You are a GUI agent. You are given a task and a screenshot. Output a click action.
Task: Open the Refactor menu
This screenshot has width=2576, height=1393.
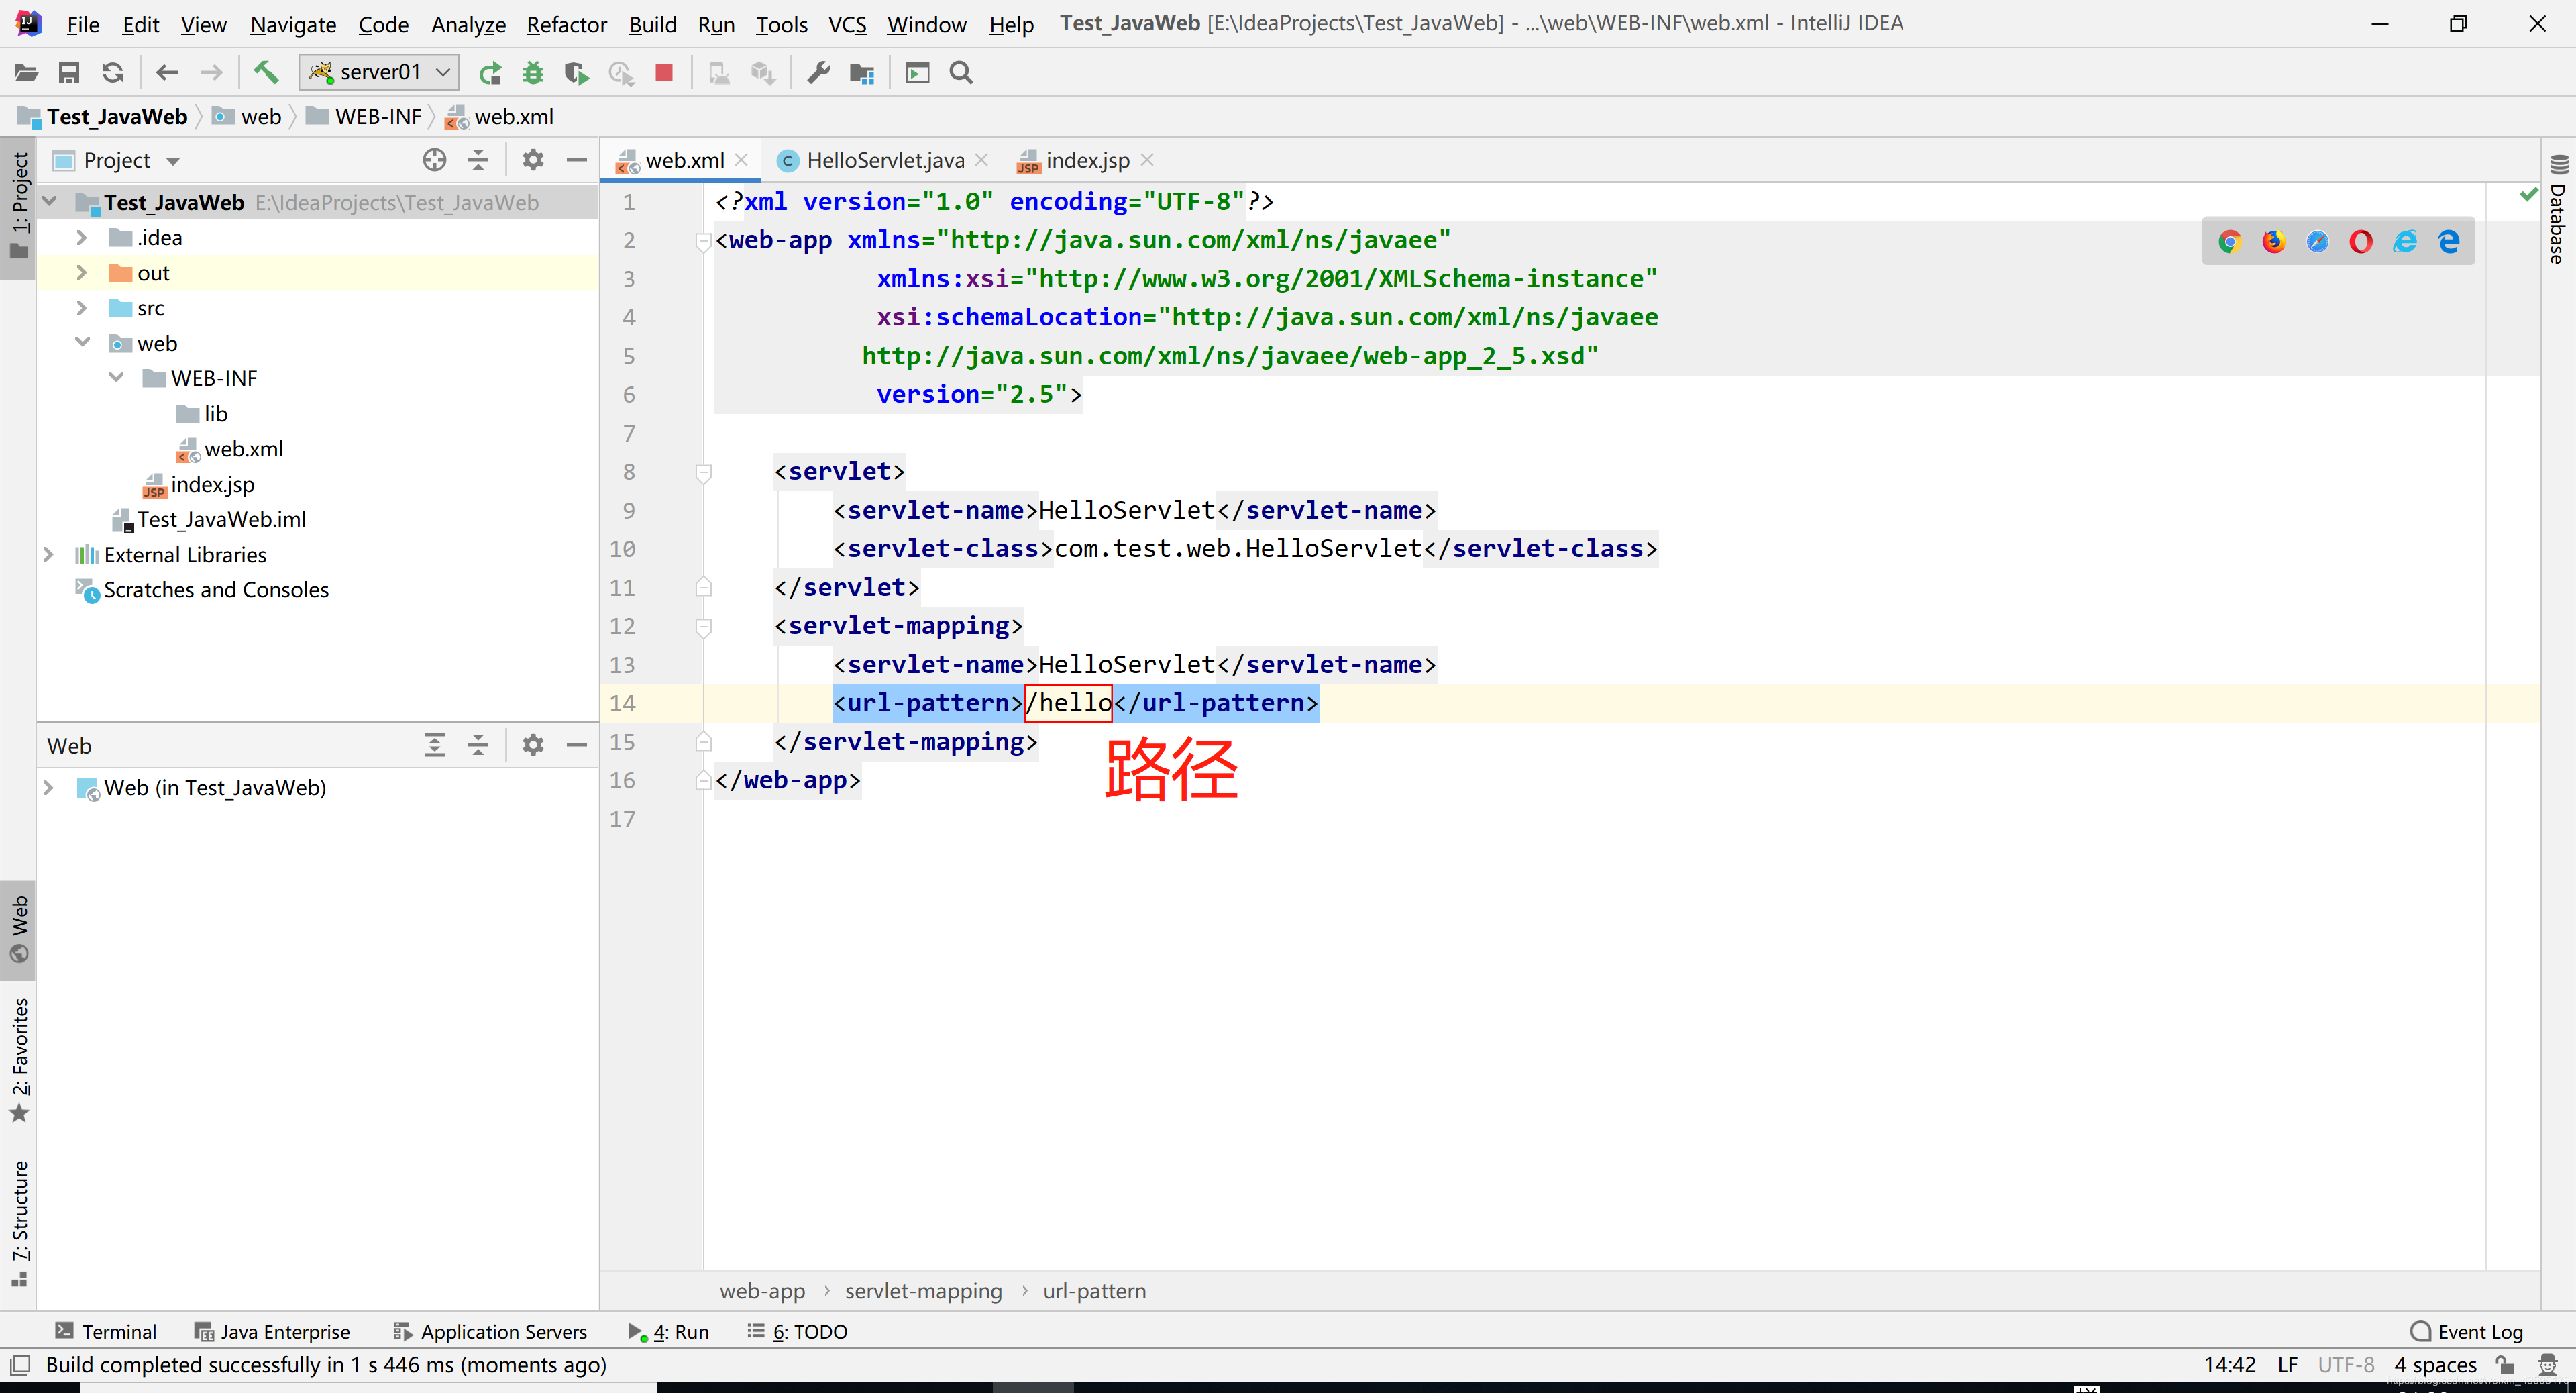pos(566,24)
